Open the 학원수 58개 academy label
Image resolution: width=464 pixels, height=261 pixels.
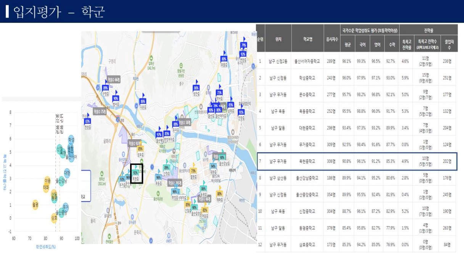coord(185,123)
